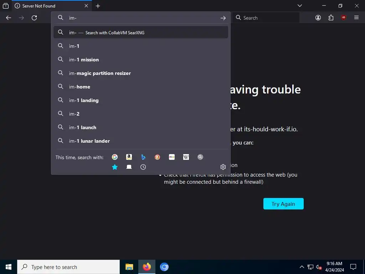
Task: Focus the toolbar Search box
Action: click(x=266, y=18)
